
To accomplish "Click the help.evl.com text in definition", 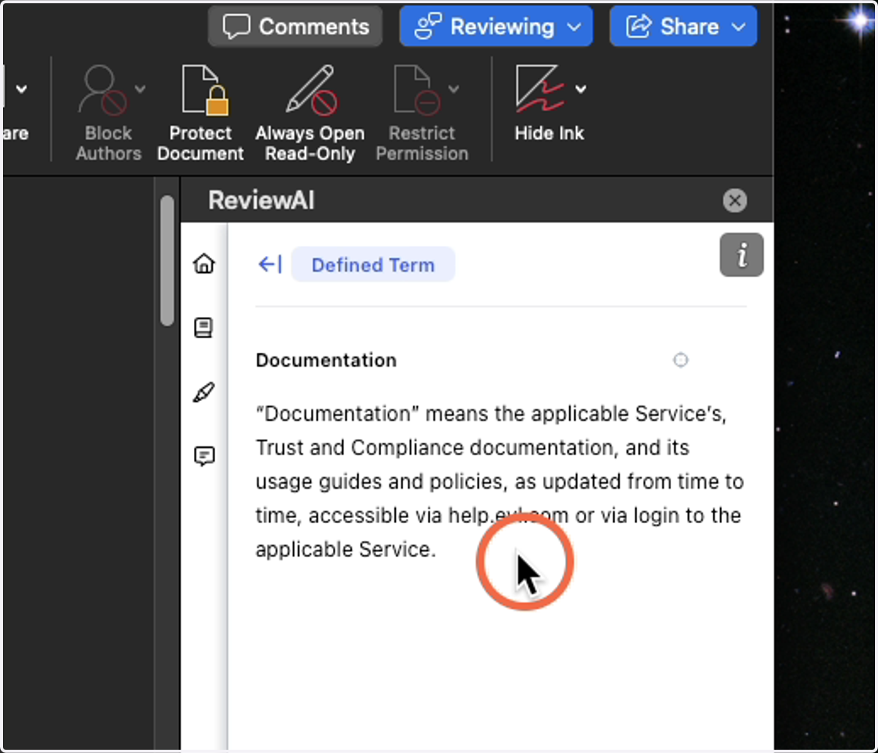I will tap(509, 515).
